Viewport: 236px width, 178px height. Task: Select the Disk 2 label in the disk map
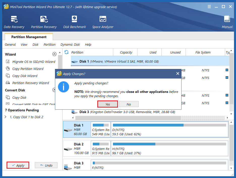[x=79, y=144]
